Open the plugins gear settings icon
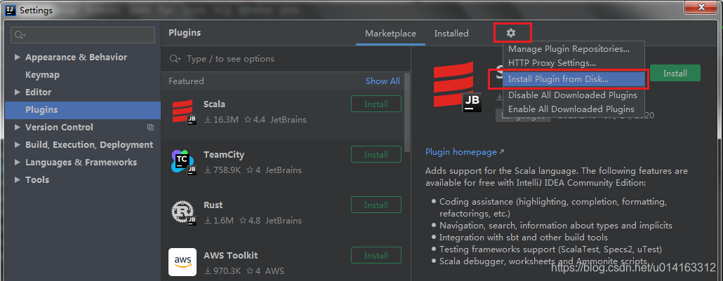This screenshot has height=281, width=723. 511,33
